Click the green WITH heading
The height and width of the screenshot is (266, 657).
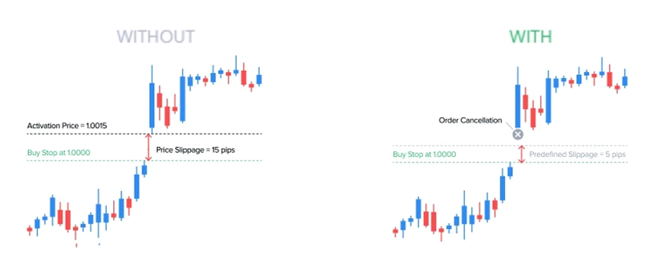(x=530, y=37)
